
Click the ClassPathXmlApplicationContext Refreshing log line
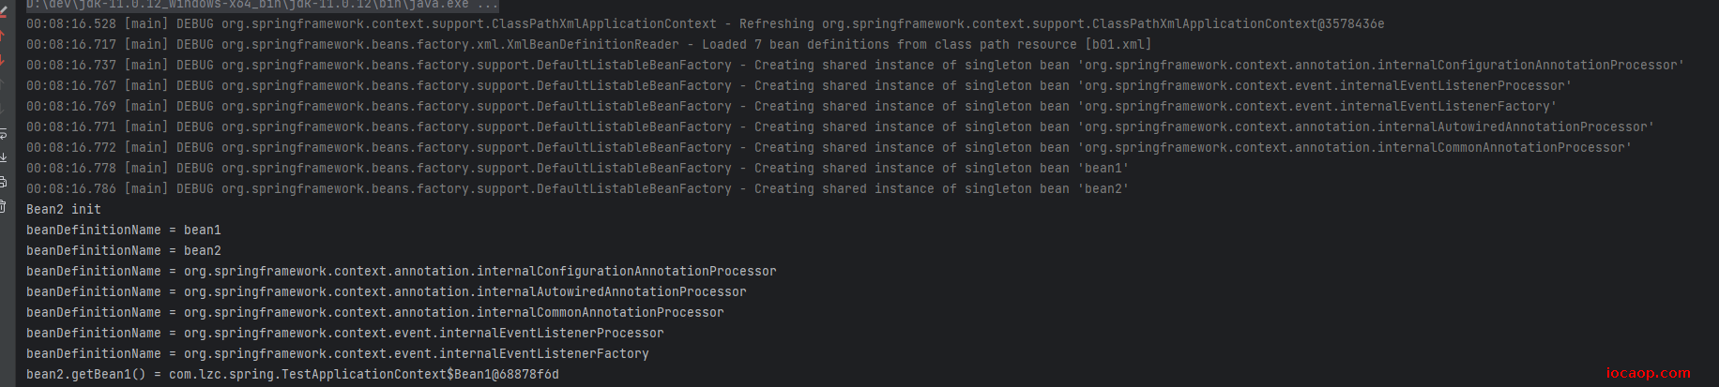(706, 23)
